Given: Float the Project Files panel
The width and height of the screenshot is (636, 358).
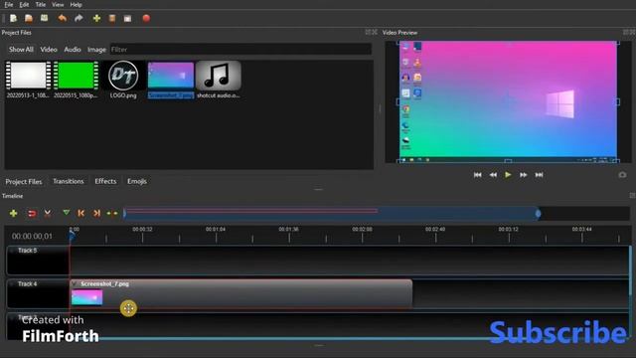Looking at the screenshot, I should point(368,32).
